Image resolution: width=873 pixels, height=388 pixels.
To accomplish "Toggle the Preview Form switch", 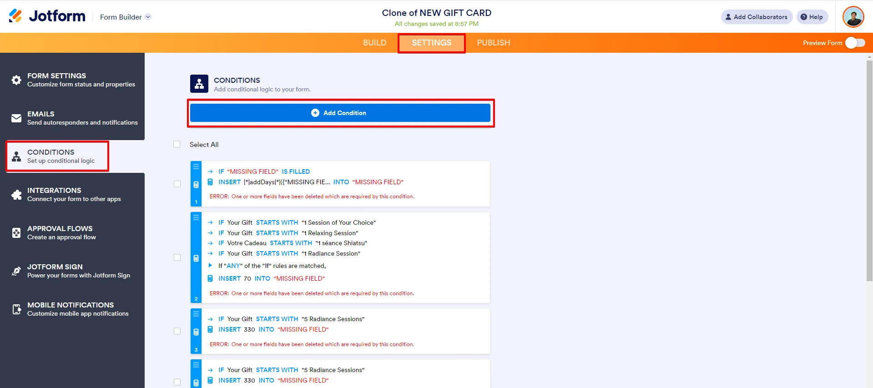I will (x=855, y=43).
